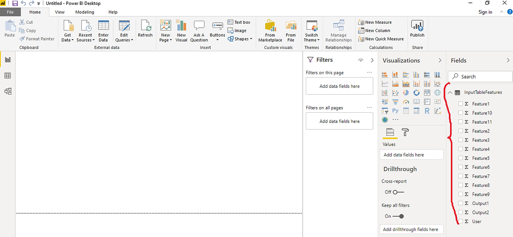The width and height of the screenshot is (513, 237).
Task: Select the slicer visualization
Action: pyautogui.click(x=385, y=111)
